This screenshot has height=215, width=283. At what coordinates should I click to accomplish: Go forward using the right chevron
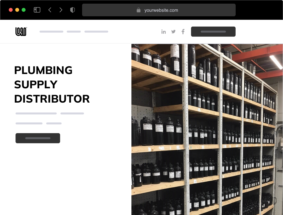[61, 10]
